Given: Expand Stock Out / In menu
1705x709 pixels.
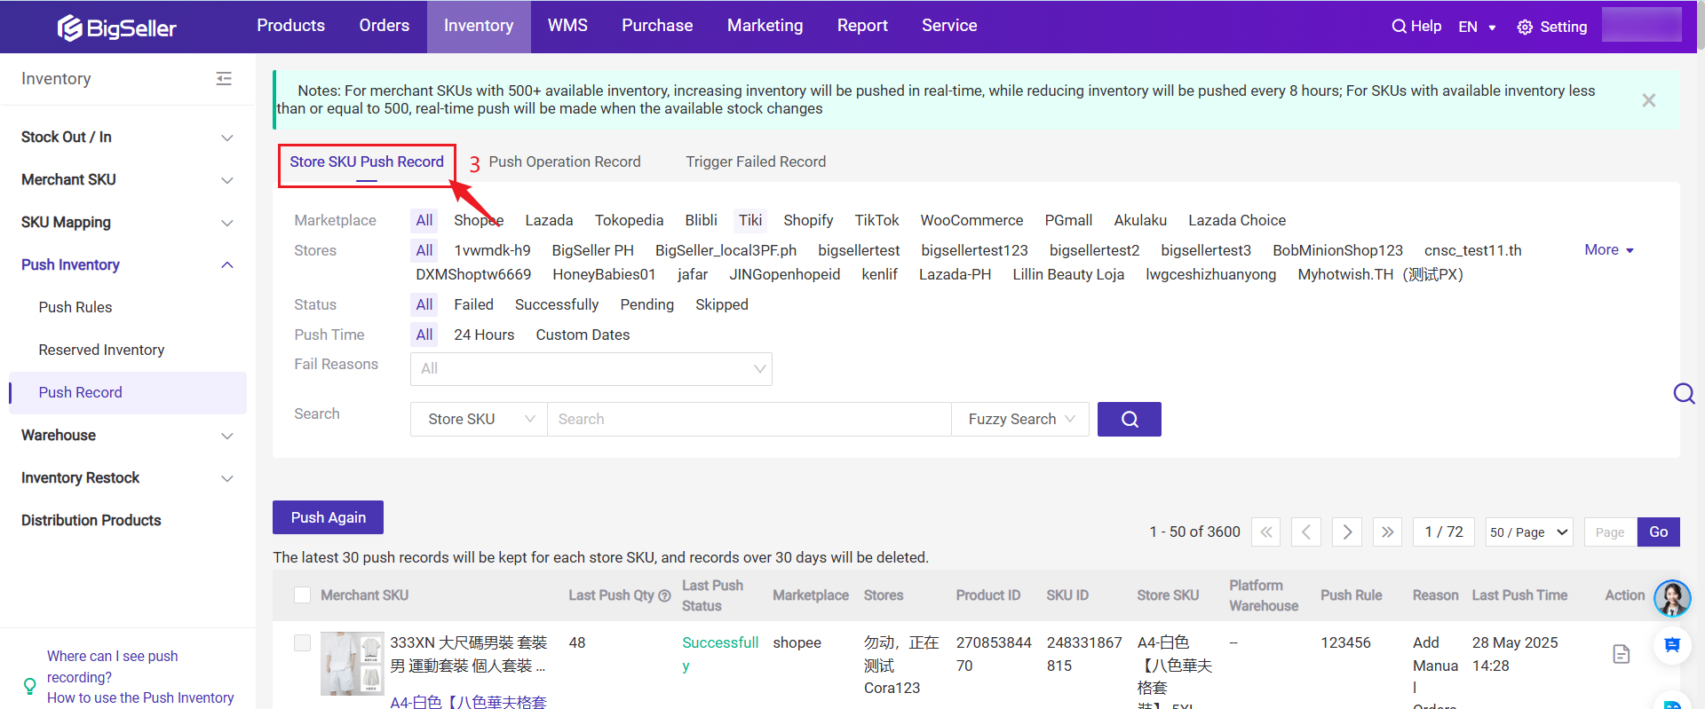Looking at the screenshot, I should [x=227, y=138].
